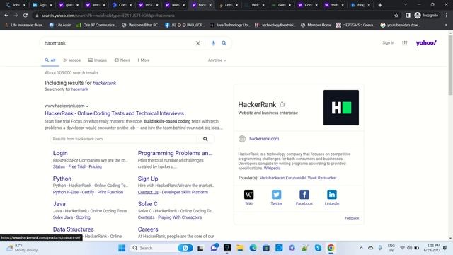
Task: Open the Java sitelink
Action: pos(59,204)
